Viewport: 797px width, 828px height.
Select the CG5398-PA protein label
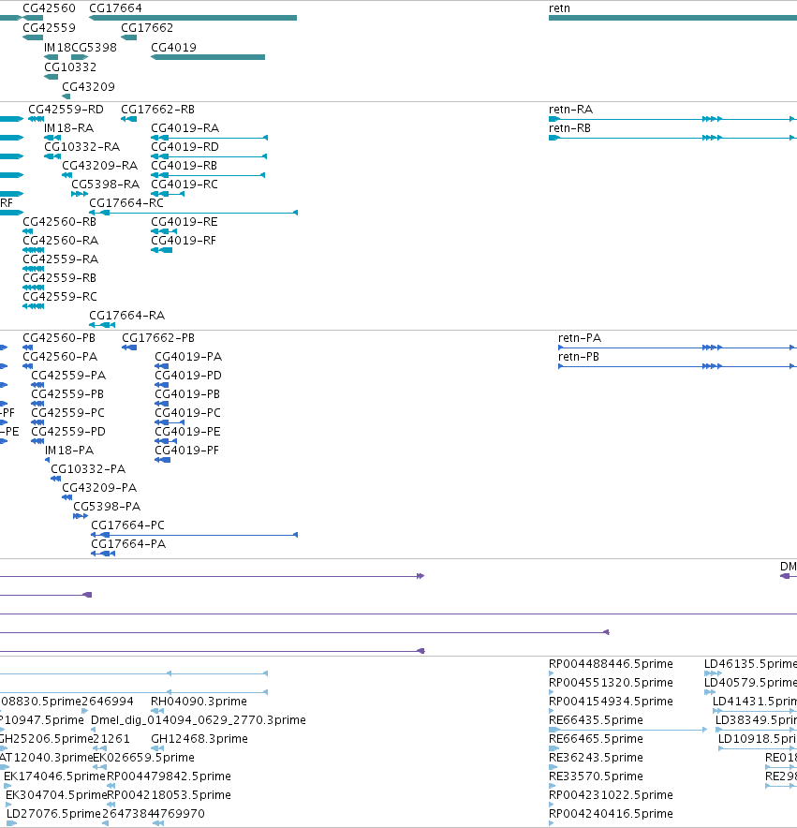tap(107, 507)
